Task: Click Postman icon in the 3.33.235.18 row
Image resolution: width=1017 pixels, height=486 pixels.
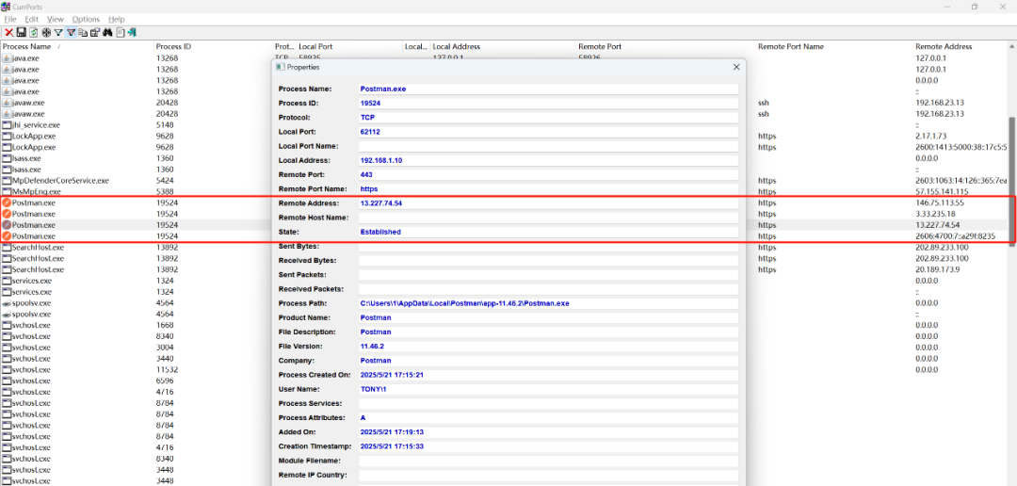Action: tap(7, 214)
